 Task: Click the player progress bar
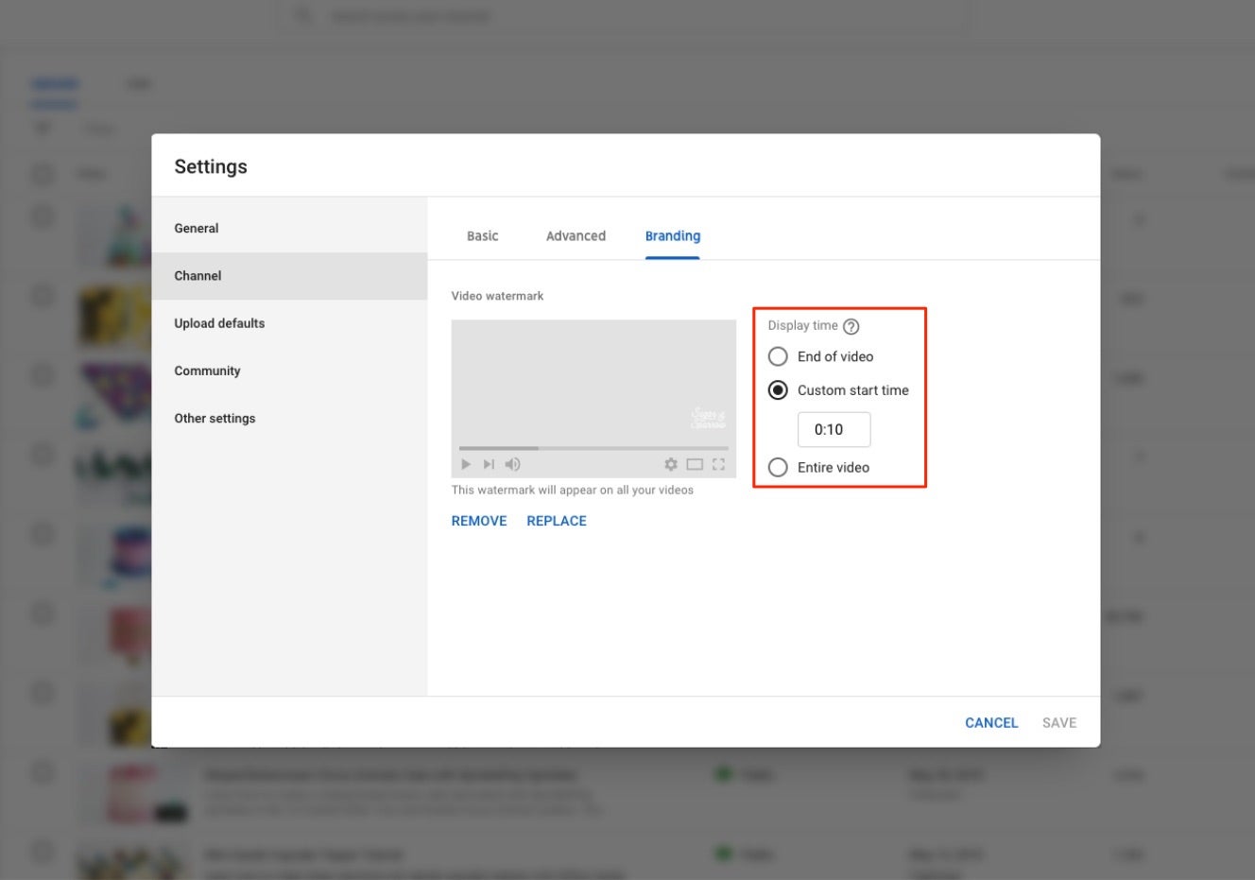click(x=593, y=447)
